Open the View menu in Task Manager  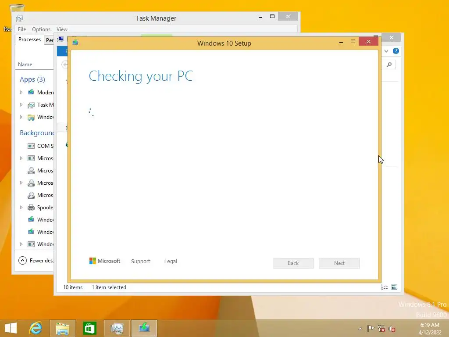(62, 29)
